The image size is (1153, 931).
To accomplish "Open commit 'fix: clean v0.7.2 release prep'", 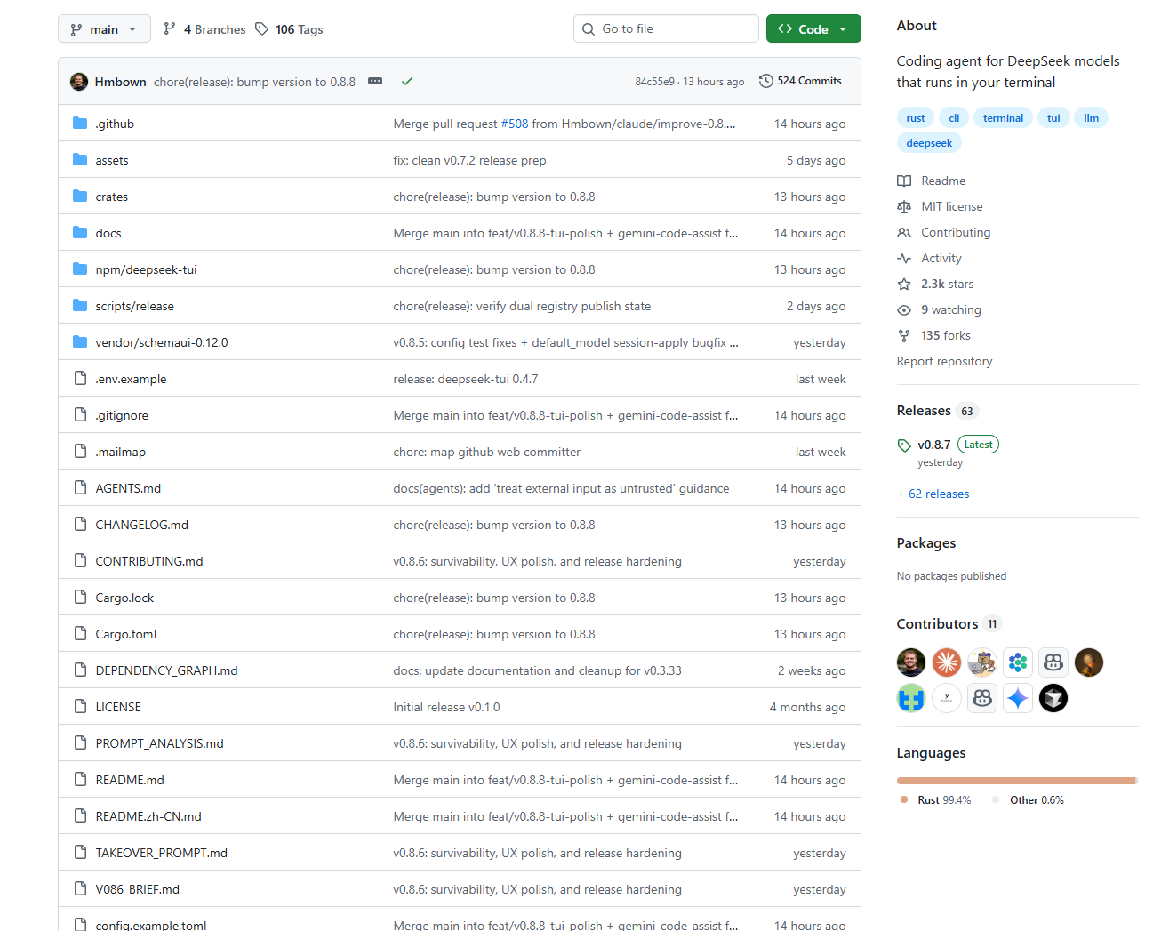I will click(x=470, y=160).
